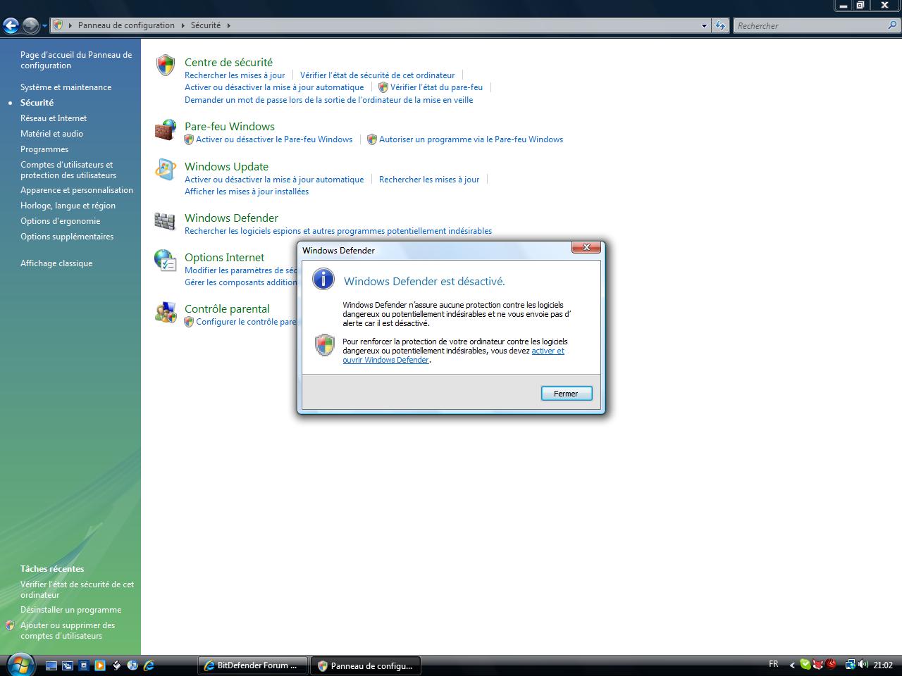Click the red fox tray icon
902x676 pixels.
[x=817, y=664]
